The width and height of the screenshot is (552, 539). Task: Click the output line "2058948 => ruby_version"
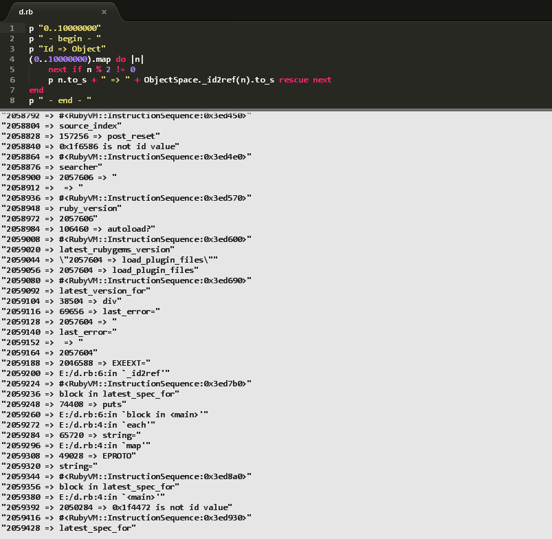click(x=62, y=208)
